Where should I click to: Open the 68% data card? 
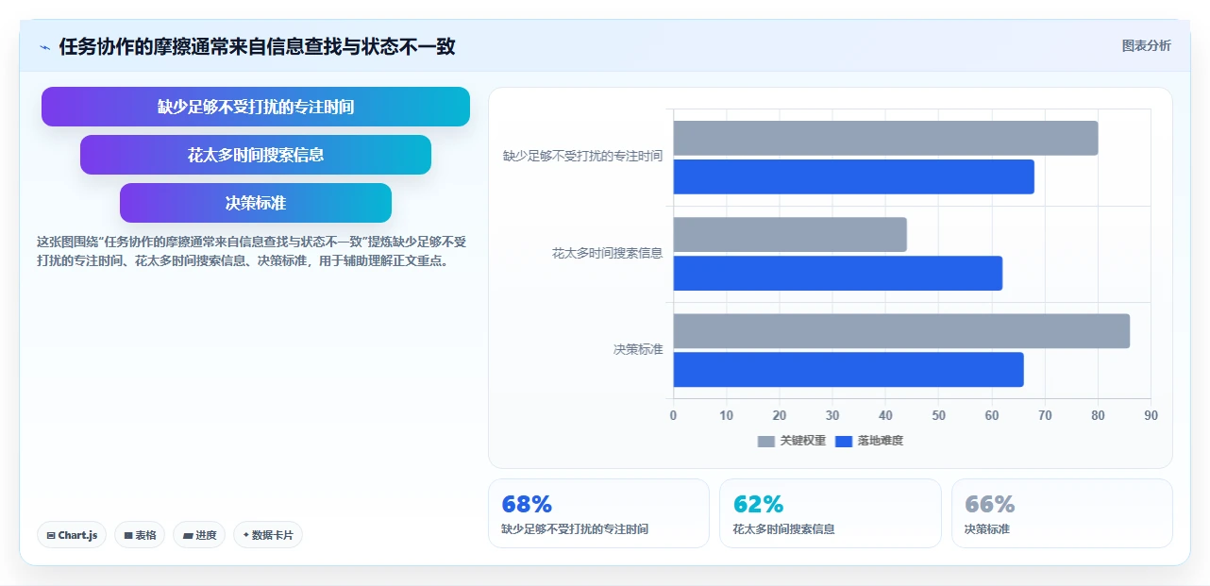[x=598, y=513]
